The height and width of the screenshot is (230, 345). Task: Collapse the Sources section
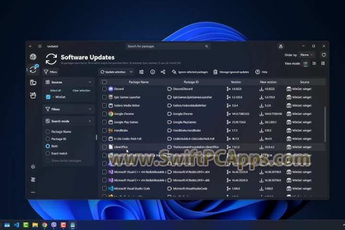90,82
